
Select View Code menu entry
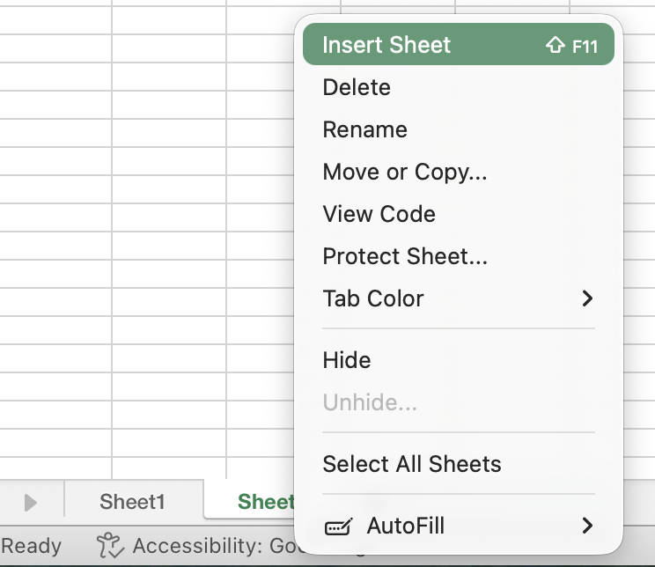tap(379, 214)
